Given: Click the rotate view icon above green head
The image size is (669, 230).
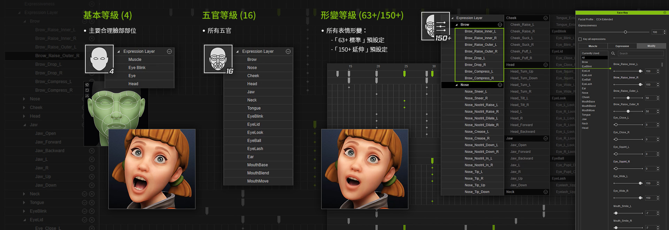Looking at the screenshot, I should point(87,85).
